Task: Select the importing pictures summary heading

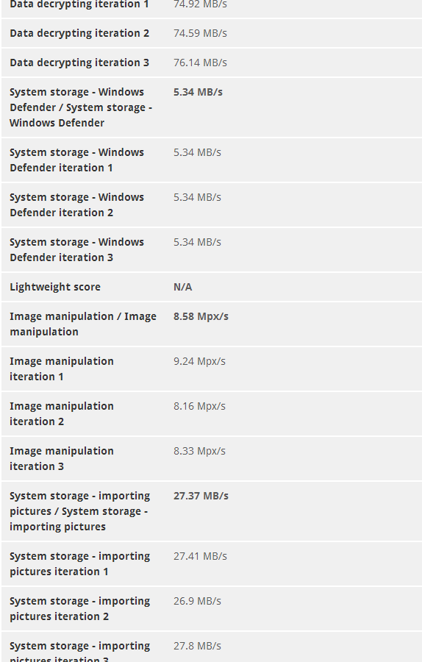Action: [x=79, y=511]
